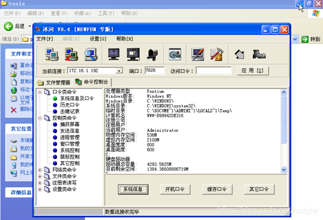Click the 开机口令 button

pyautogui.click(x=175, y=189)
